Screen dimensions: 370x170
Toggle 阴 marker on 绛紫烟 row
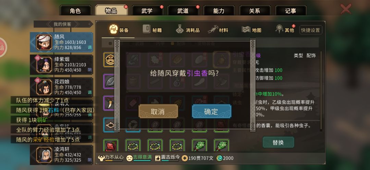[x=90, y=70]
